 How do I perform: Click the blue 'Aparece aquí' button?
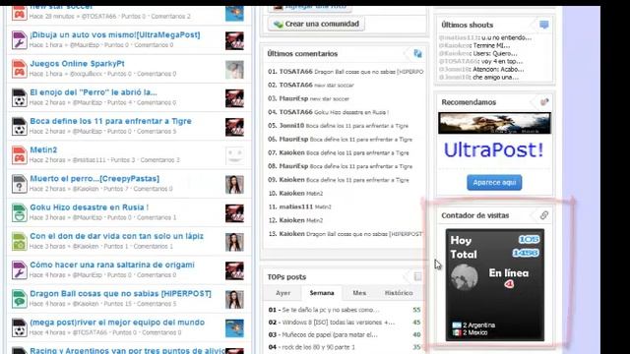[x=494, y=183]
